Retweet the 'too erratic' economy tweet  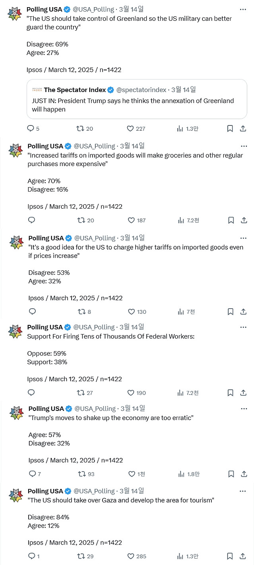(x=82, y=474)
